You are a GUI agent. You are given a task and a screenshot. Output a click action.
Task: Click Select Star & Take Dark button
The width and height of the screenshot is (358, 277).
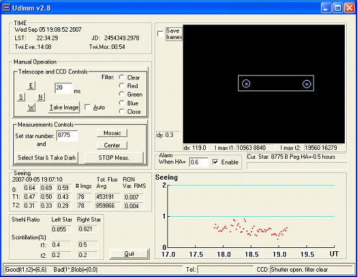[46, 157]
